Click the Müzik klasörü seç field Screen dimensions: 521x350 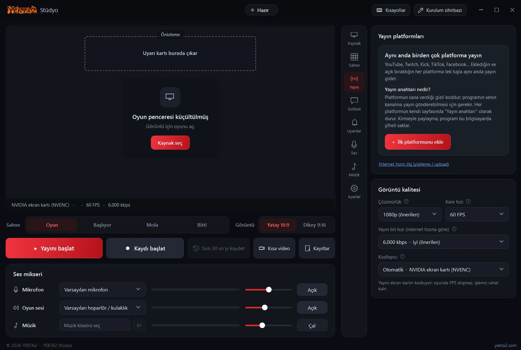pos(95,325)
